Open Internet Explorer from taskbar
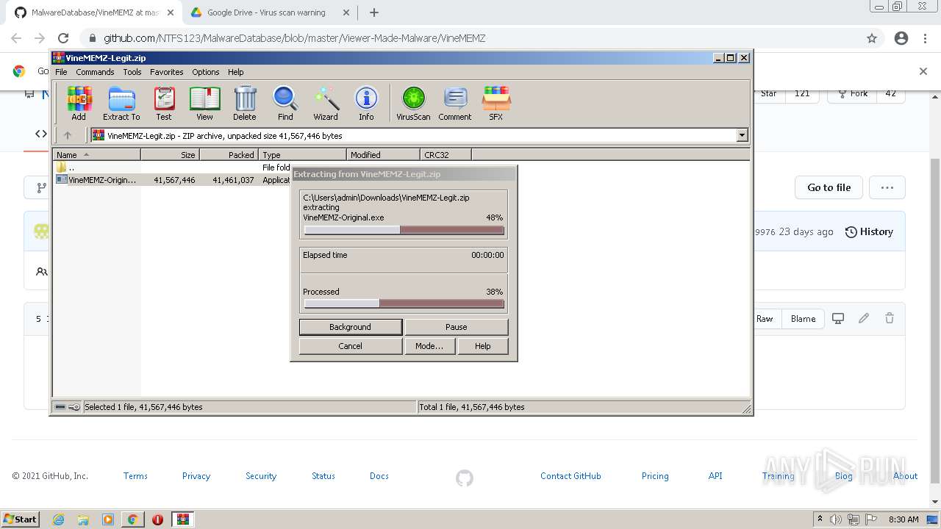The height and width of the screenshot is (529, 941). (x=58, y=519)
